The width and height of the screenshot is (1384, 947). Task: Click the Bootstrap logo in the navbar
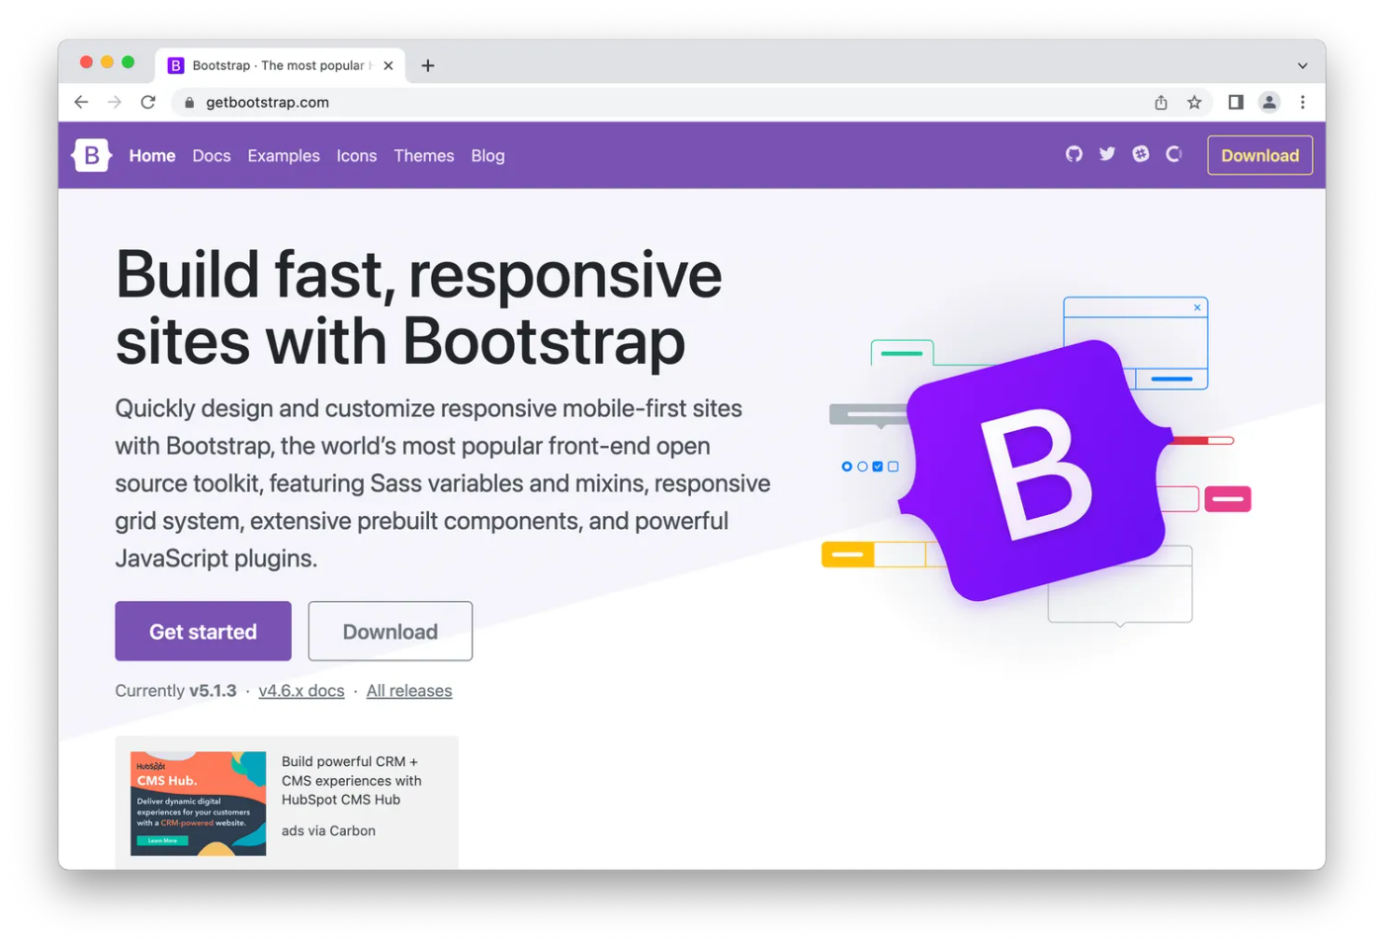tap(91, 155)
